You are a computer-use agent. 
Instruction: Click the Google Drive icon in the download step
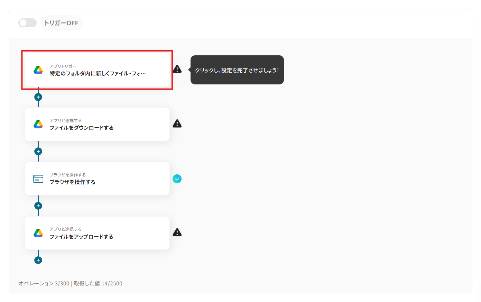pos(38,124)
